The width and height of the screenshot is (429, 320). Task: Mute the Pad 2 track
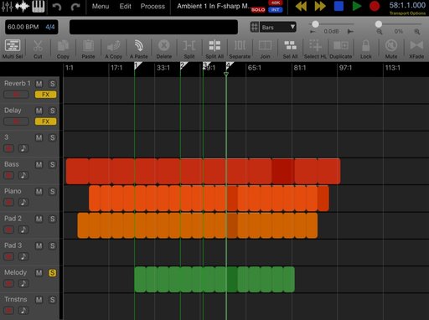click(x=39, y=219)
